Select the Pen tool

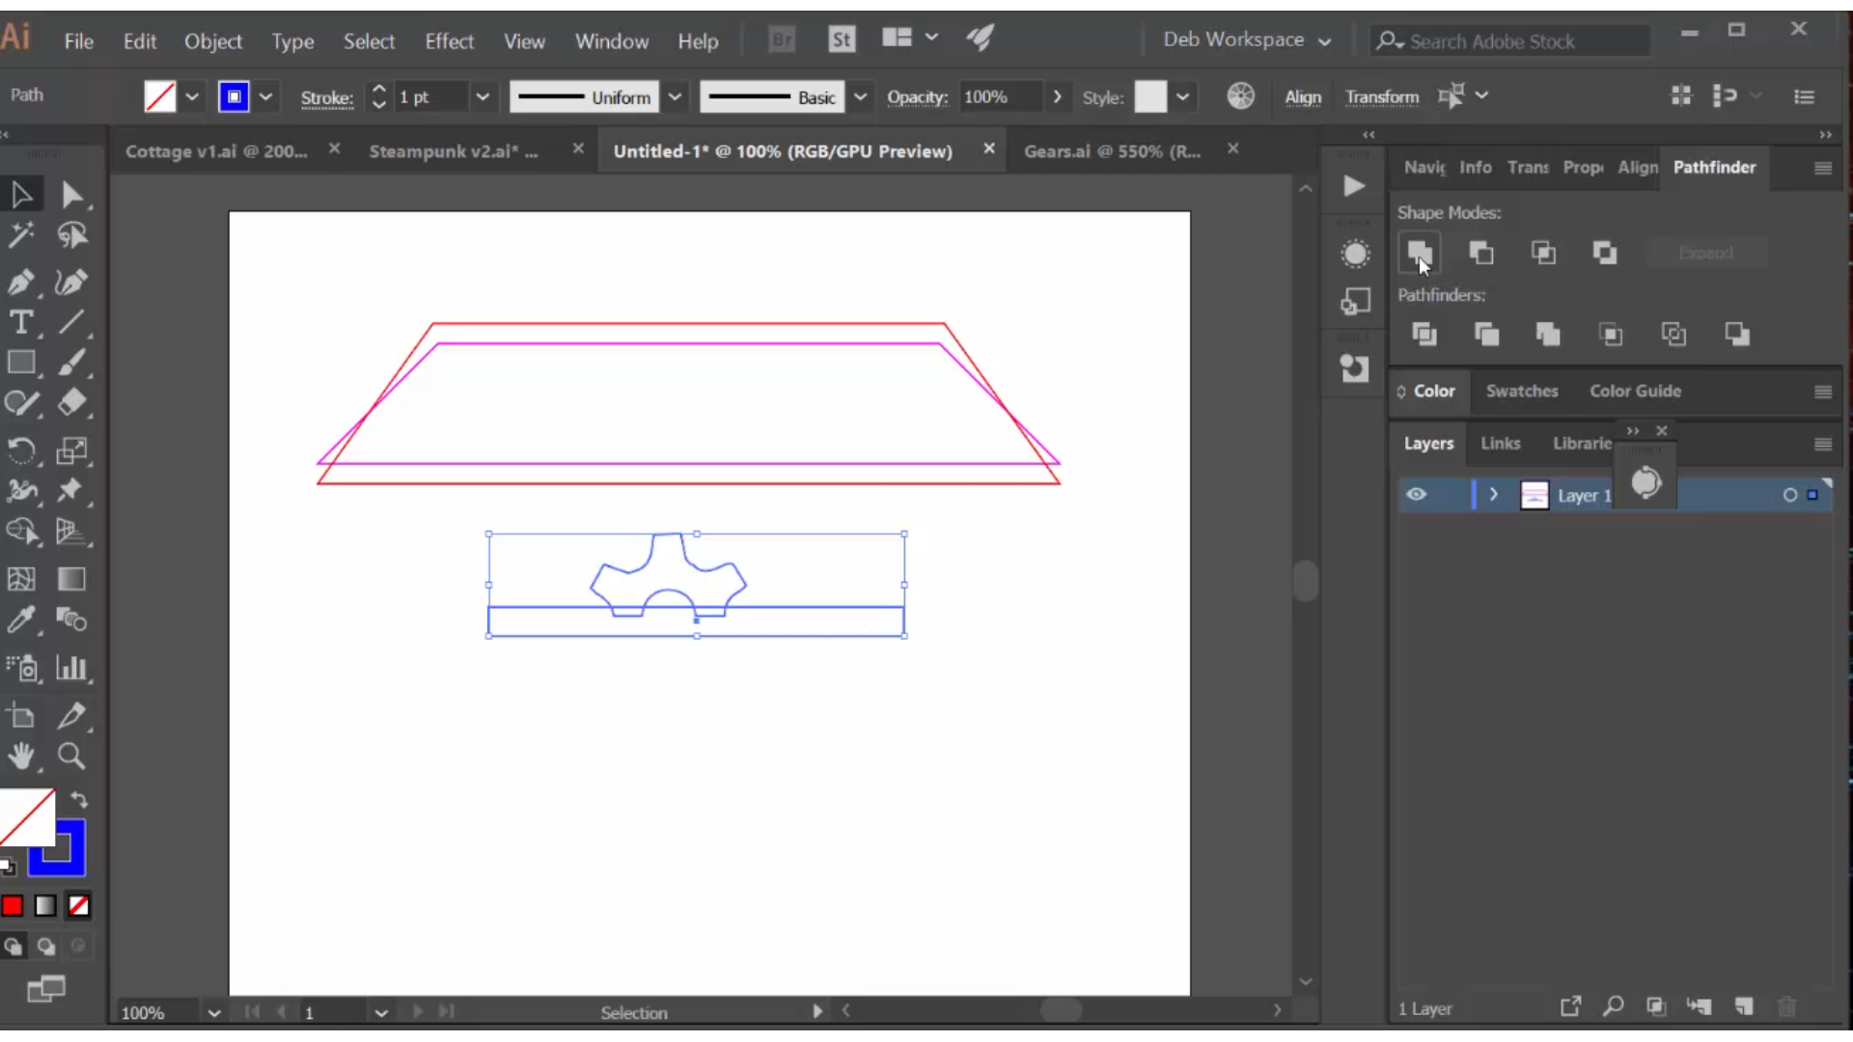[x=21, y=282]
